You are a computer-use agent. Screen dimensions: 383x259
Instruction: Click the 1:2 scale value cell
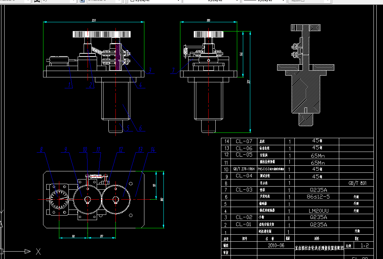tap(364, 245)
